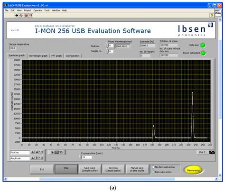The width and height of the screenshot is (225, 192).
Task: Select the crosshair cursor tool
Action: (x=52, y=152)
